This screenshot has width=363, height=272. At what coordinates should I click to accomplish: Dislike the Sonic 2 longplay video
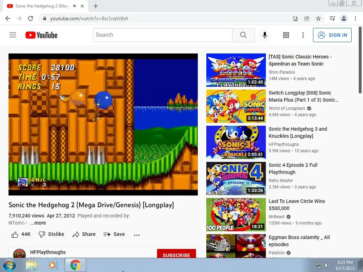[x=51, y=234]
